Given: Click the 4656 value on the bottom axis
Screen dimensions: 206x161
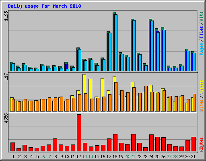Looking at the screenshot, I should 6,118.
